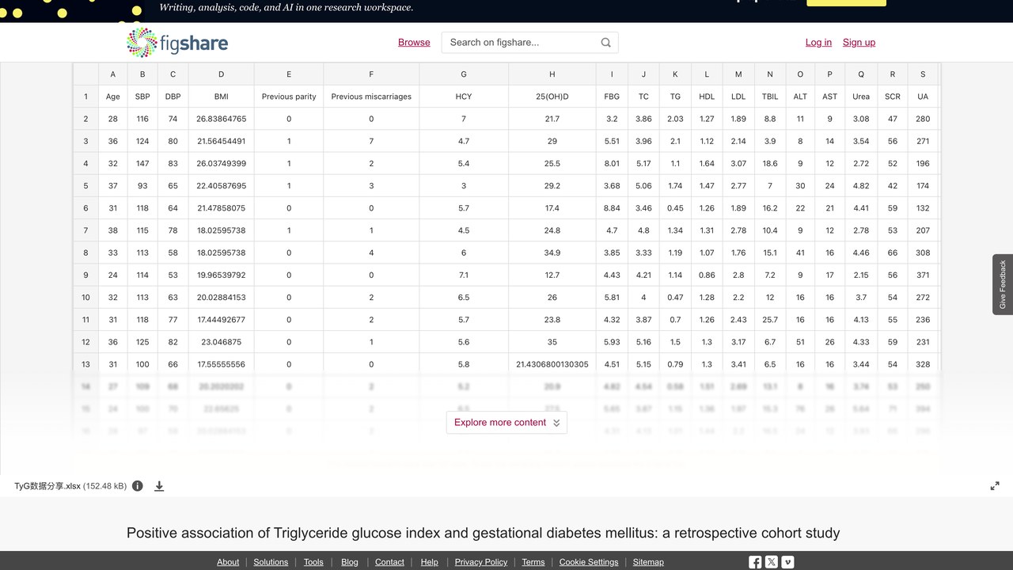Open file info icon next to TyG file
The width and height of the screenshot is (1013, 570).
(138, 486)
